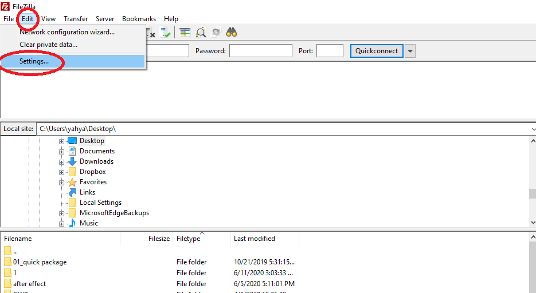
Task: Click the colored-rows table toolbar icon
Action: pos(185,33)
